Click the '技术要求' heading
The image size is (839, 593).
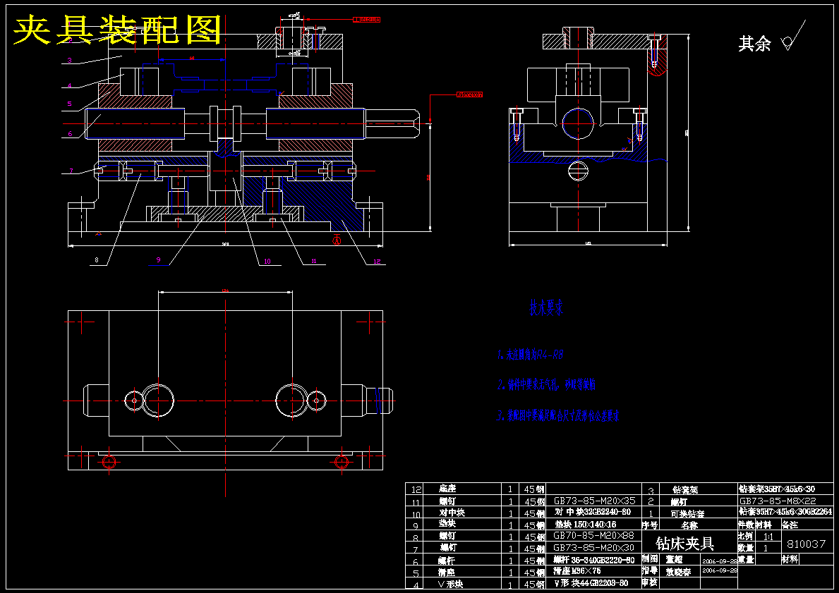pyautogui.click(x=545, y=307)
